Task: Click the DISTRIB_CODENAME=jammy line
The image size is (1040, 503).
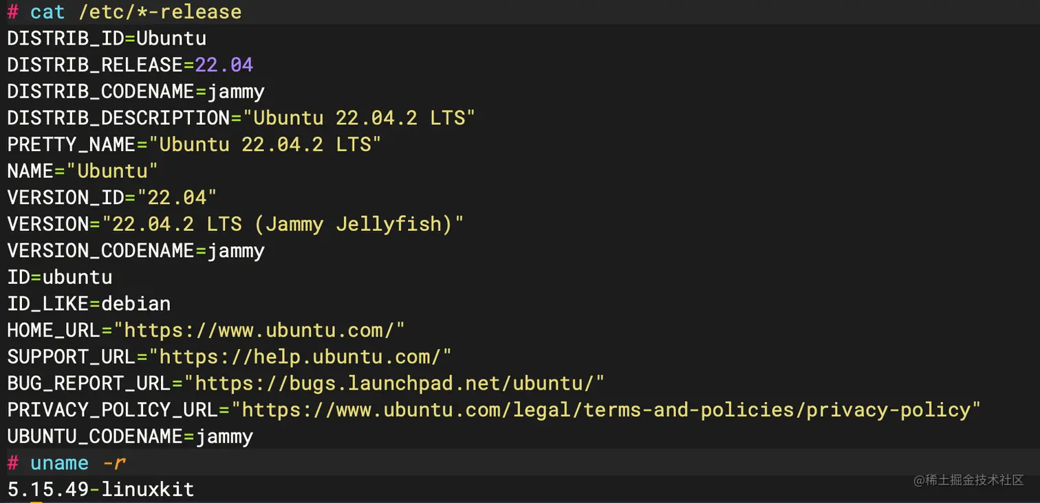Action: point(136,91)
